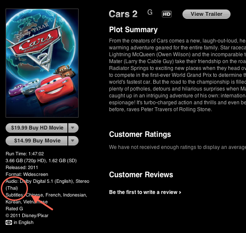246x233 pixels.
Task: Click the plot summary text paragraph
Action: 177,75
